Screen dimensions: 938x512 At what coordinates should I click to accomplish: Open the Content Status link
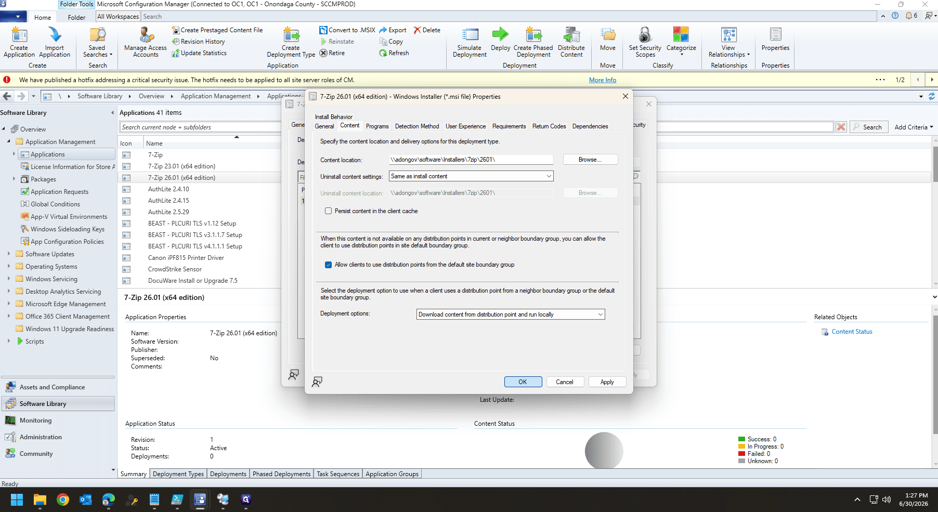(852, 332)
